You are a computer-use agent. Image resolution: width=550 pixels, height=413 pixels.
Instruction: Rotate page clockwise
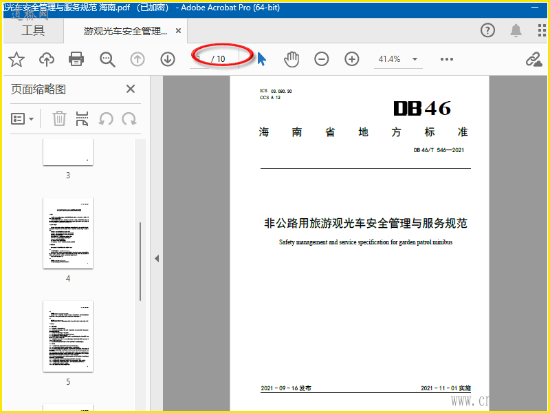(x=129, y=118)
